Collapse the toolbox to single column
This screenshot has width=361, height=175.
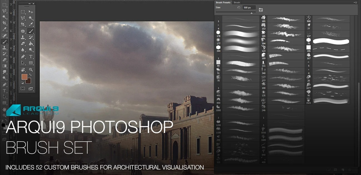tap(30, 3)
